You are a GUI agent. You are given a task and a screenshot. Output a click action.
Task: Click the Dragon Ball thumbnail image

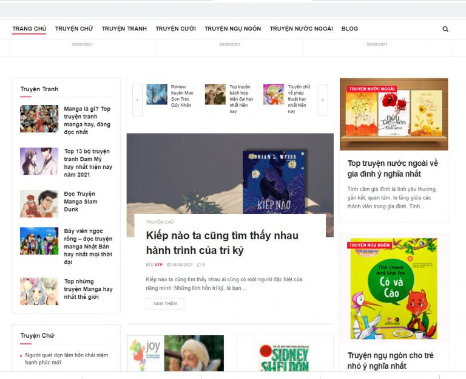click(39, 241)
